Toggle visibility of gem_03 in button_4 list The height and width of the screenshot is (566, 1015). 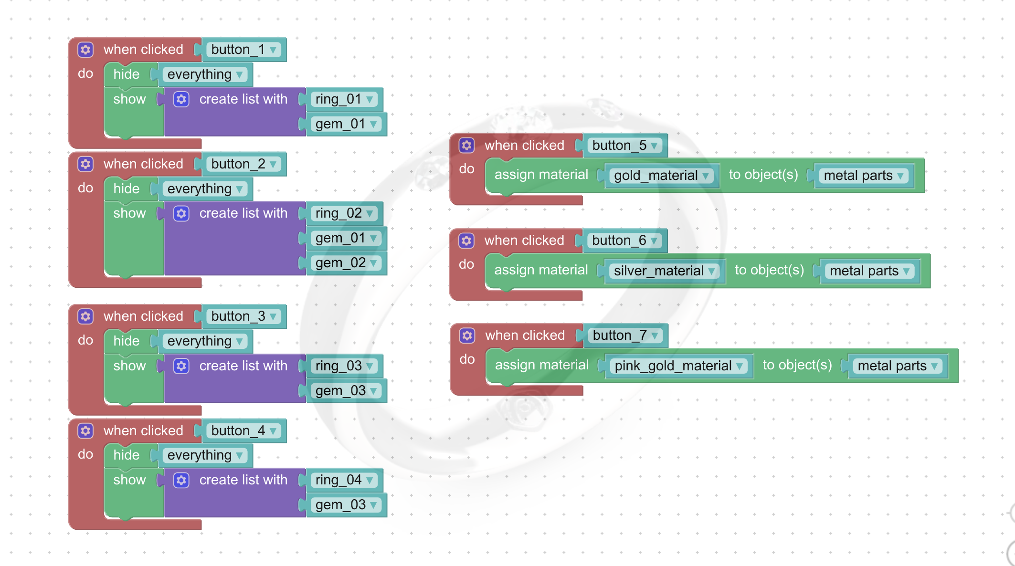[x=346, y=504]
